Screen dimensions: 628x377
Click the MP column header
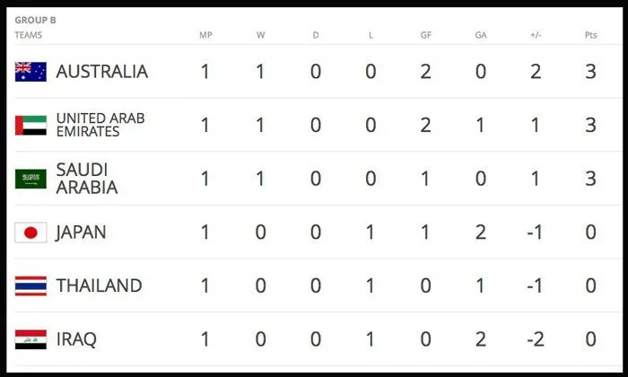(205, 35)
